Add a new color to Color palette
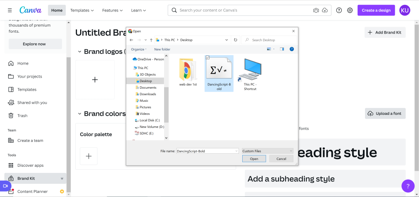This screenshot has height=197, width=419. tap(89, 156)
